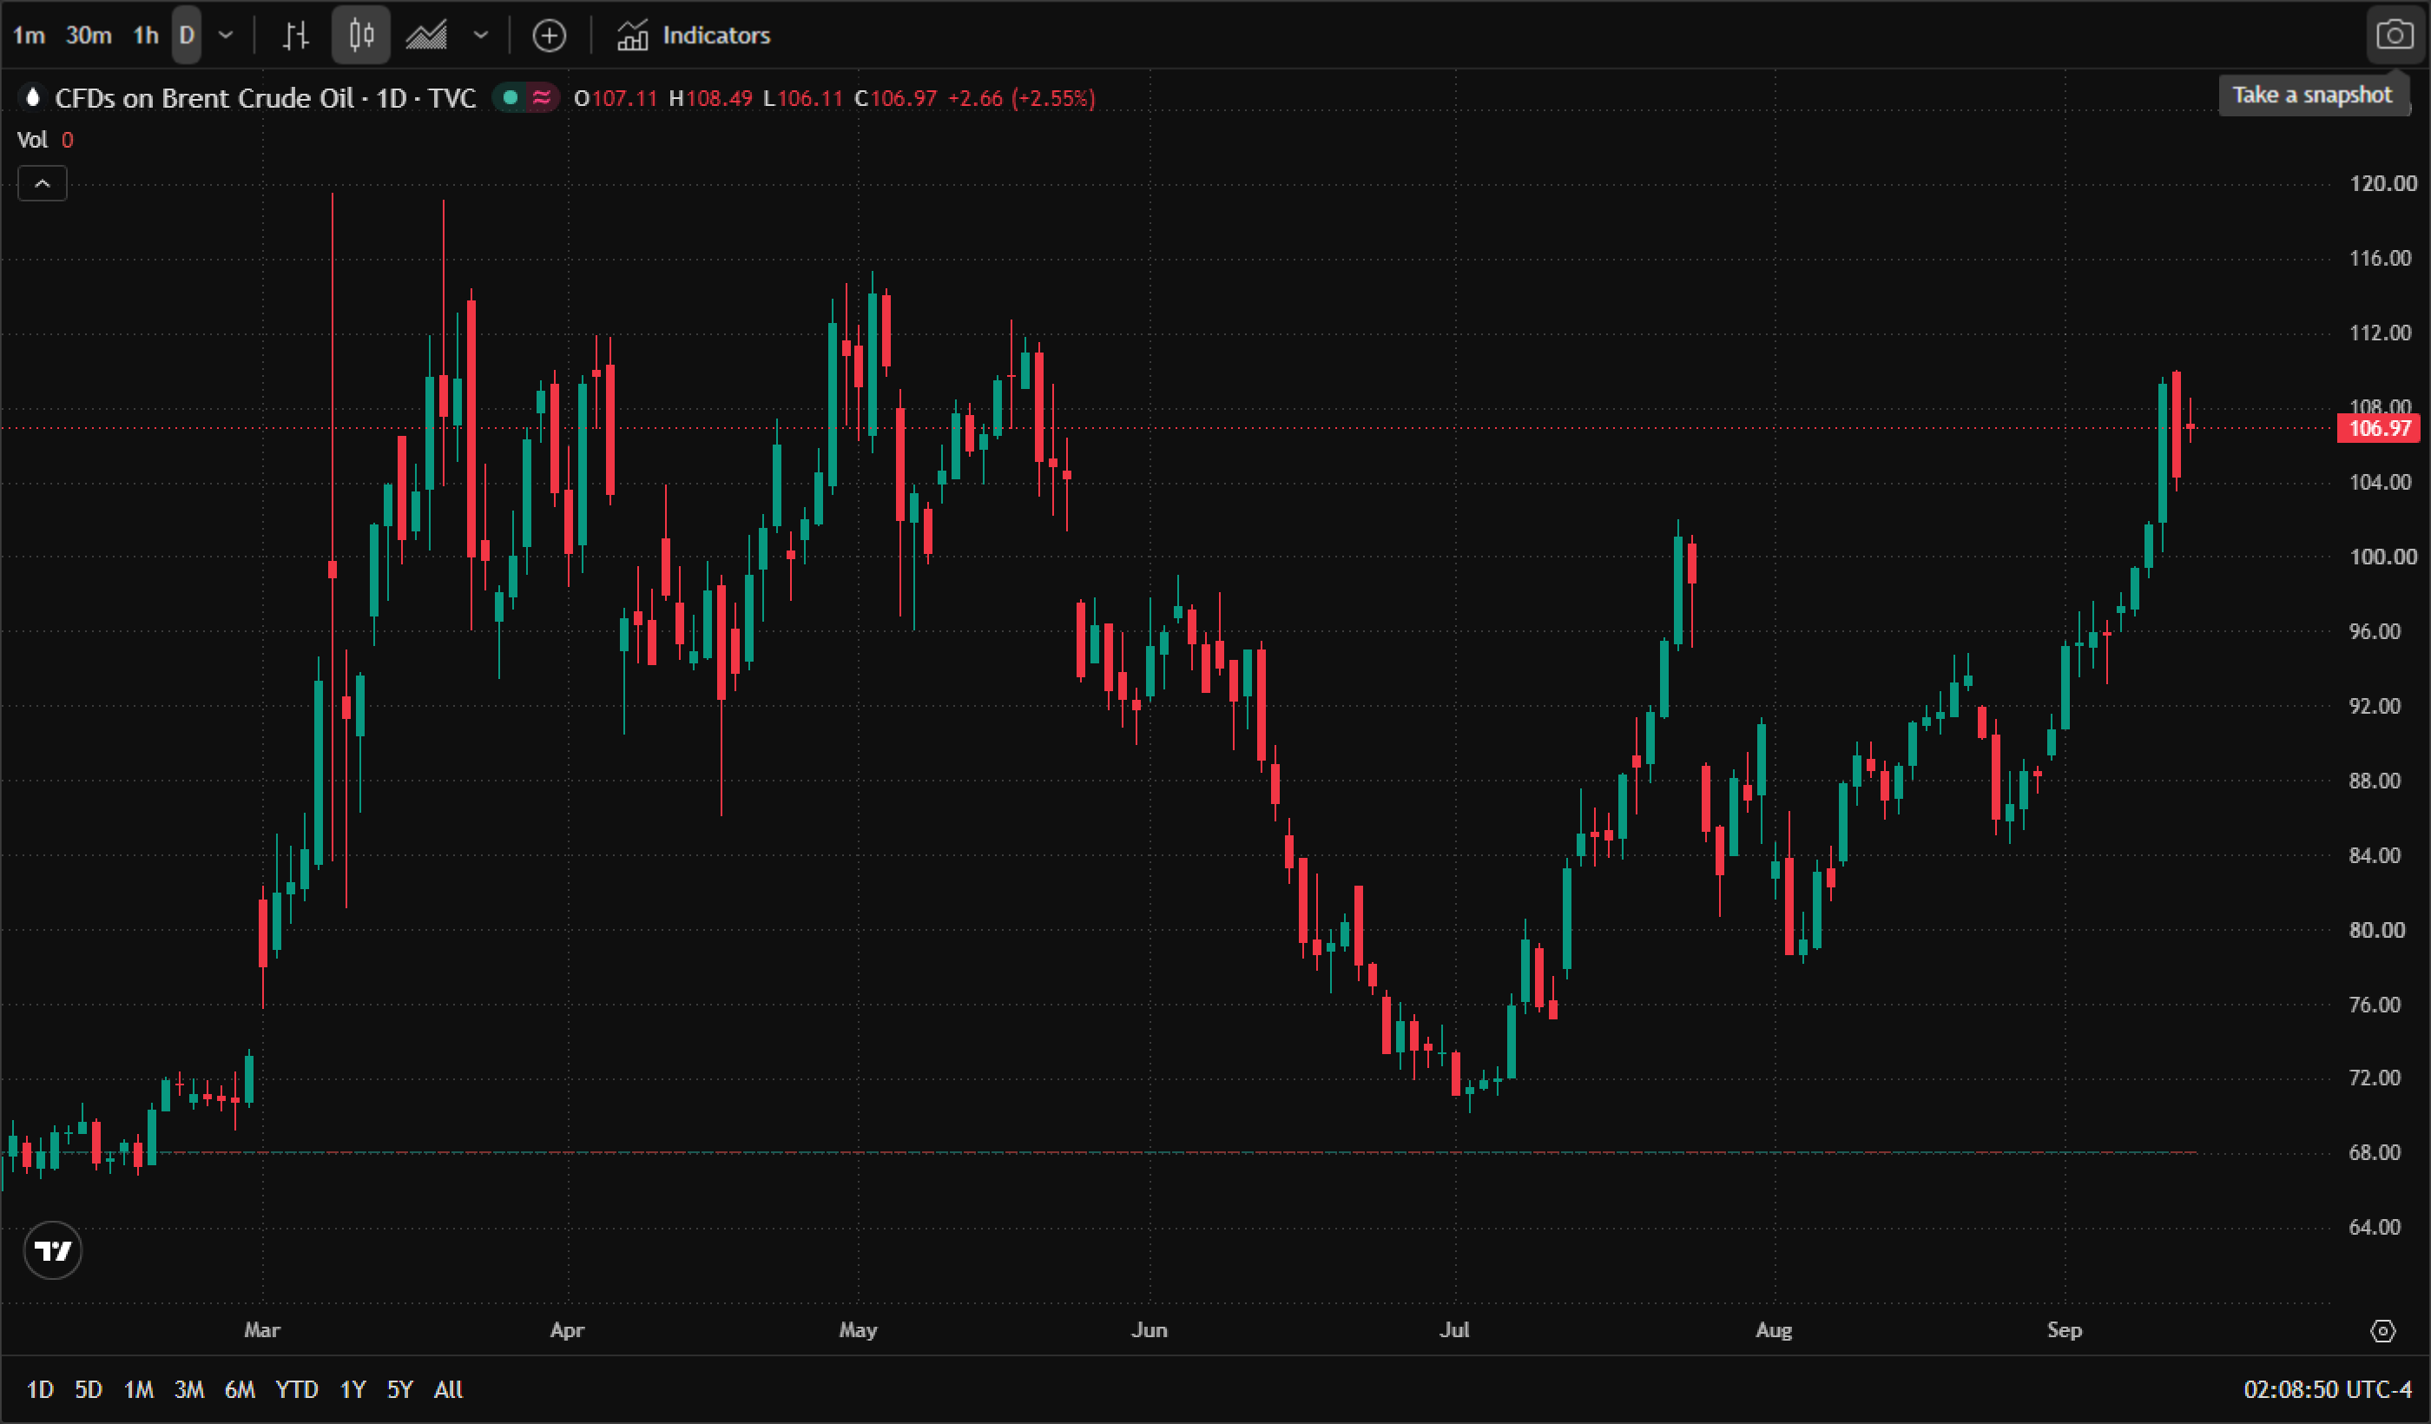The image size is (2431, 1424).
Task: Collapse the indicator legend with chevron
Action: [x=43, y=183]
